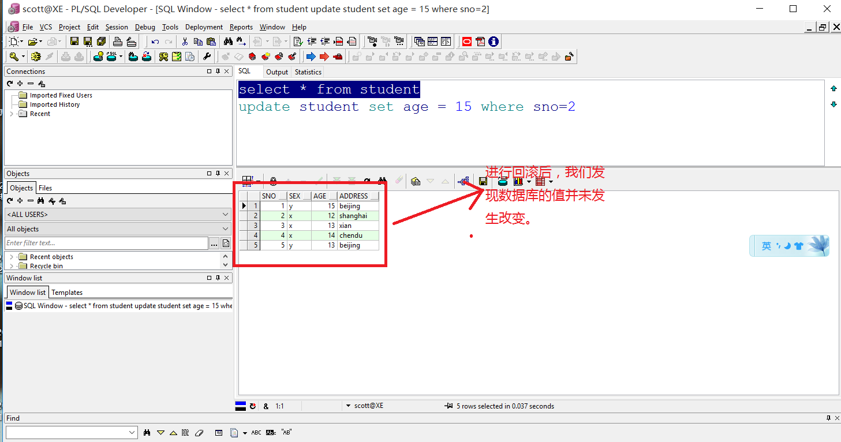The width and height of the screenshot is (841, 442).
Task: Click the filter browse ... button
Action: point(214,243)
